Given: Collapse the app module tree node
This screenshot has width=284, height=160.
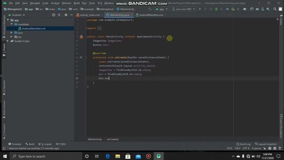Looking at the screenshot, I should [8, 20].
